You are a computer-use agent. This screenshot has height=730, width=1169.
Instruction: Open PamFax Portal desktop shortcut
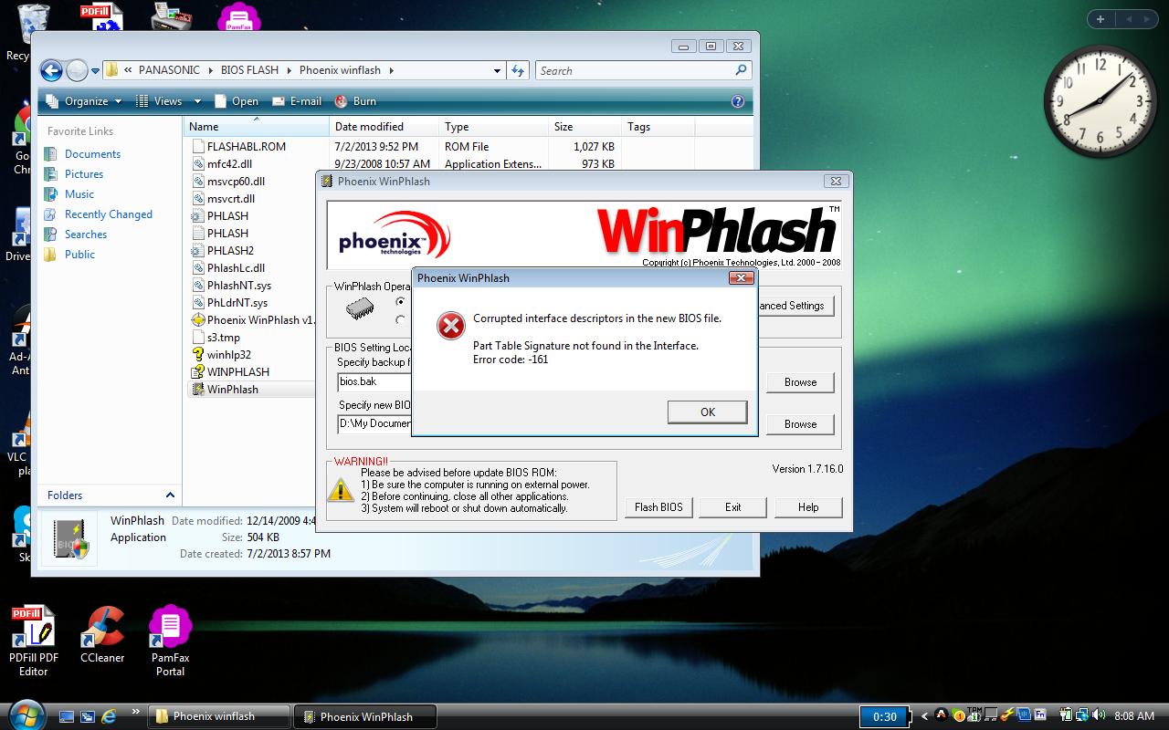click(x=170, y=641)
